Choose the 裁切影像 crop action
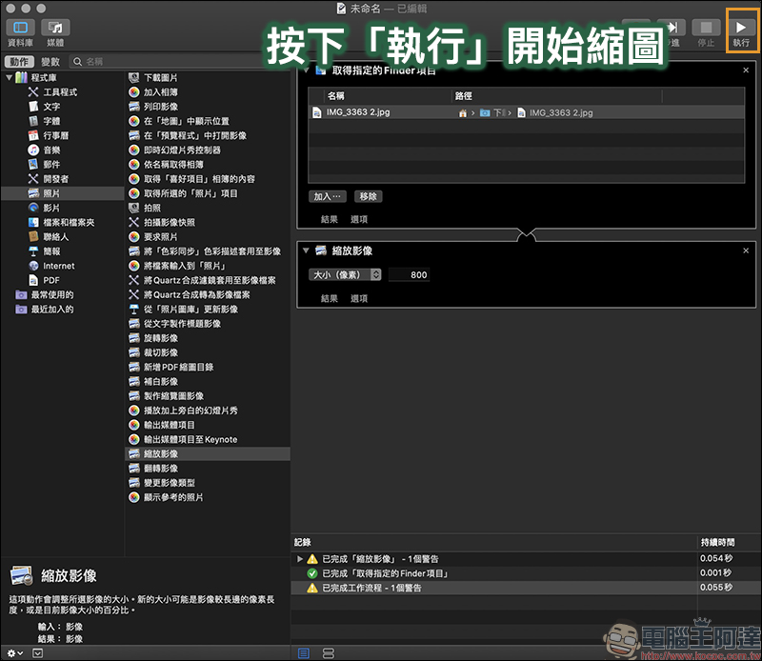Screen dimensions: 762x661 [x=160, y=352]
